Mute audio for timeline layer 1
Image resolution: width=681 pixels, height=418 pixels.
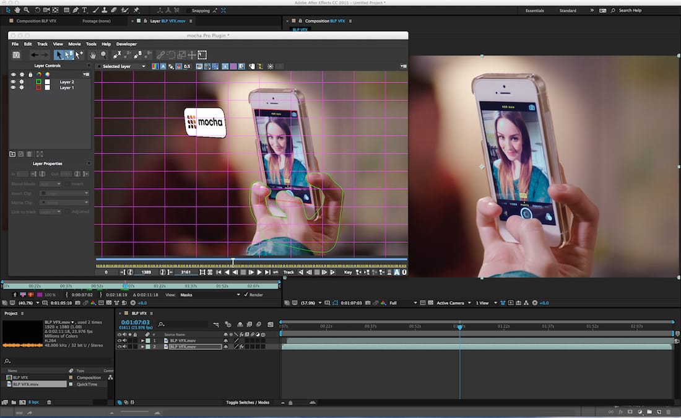click(124, 341)
